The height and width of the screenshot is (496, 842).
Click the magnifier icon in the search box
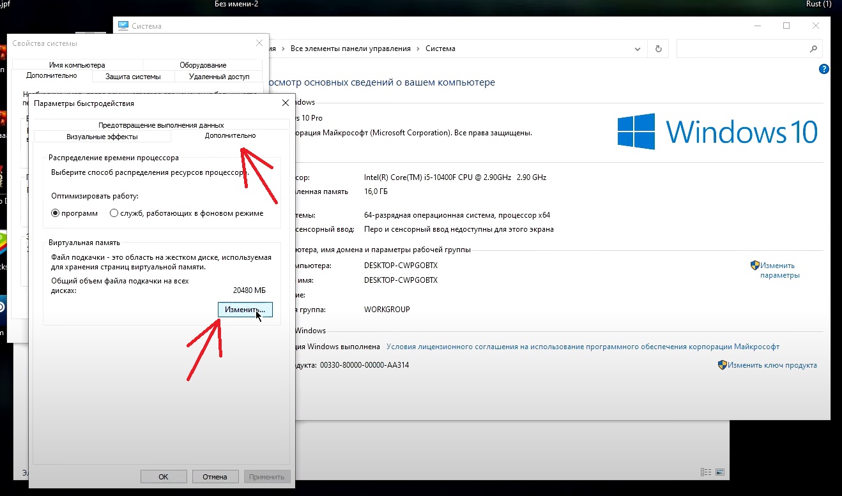click(813, 49)
